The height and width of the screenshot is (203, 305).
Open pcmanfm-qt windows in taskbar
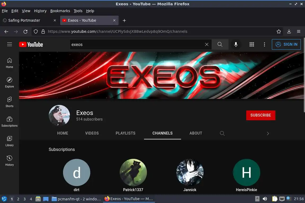point(76,199)
